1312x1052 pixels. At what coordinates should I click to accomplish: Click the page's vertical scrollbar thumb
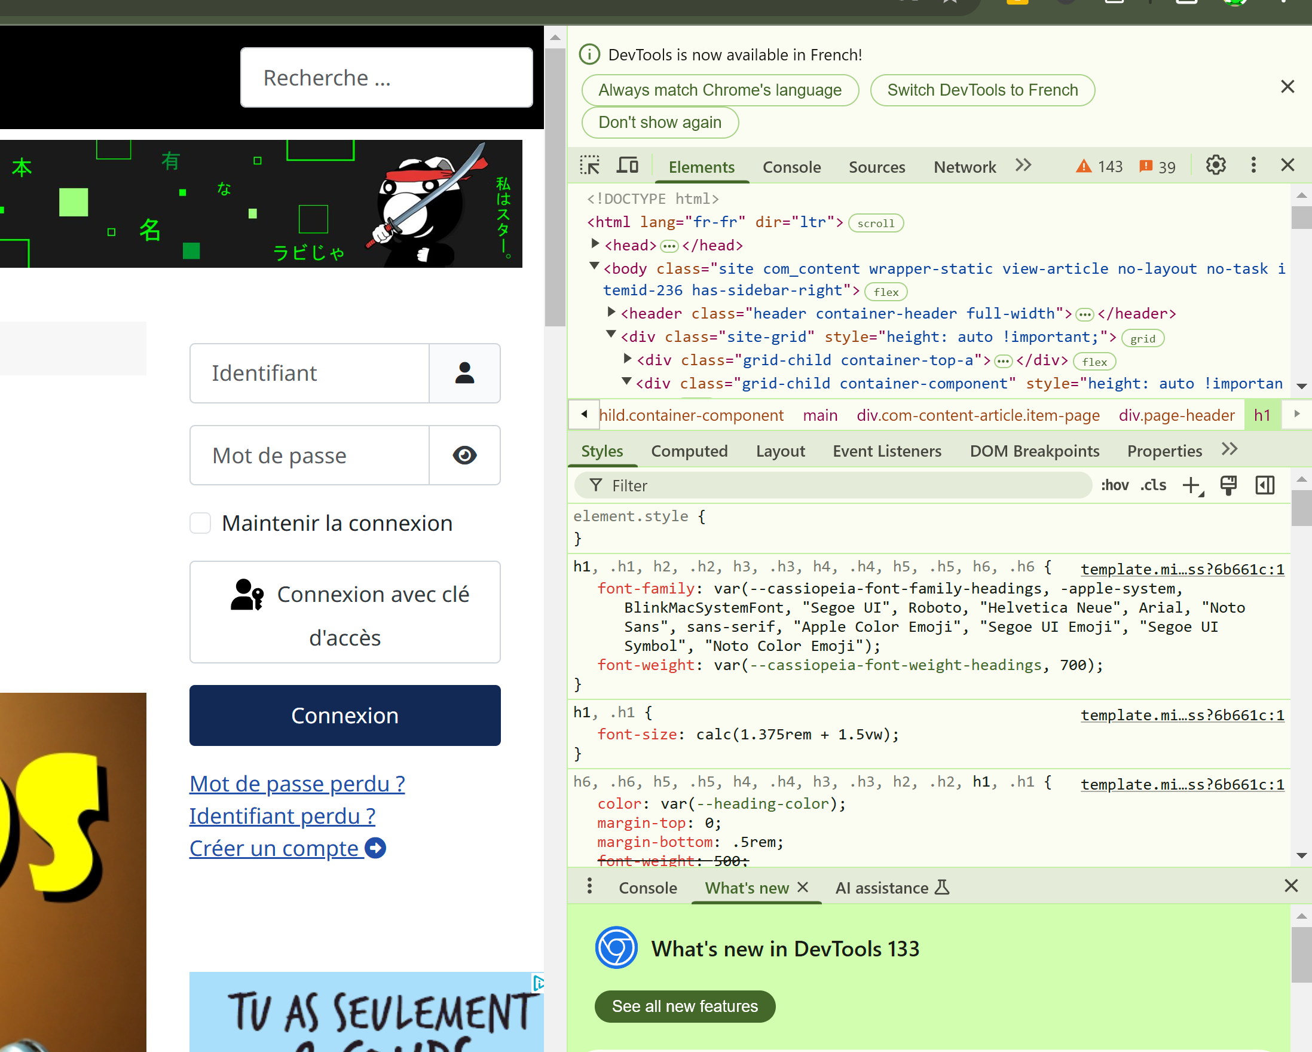554,189
